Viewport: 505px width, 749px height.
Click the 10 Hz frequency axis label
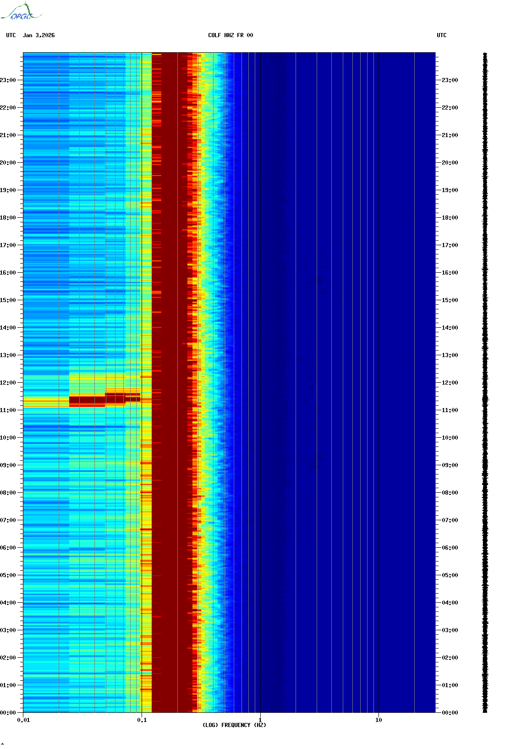tap(379, 720)
